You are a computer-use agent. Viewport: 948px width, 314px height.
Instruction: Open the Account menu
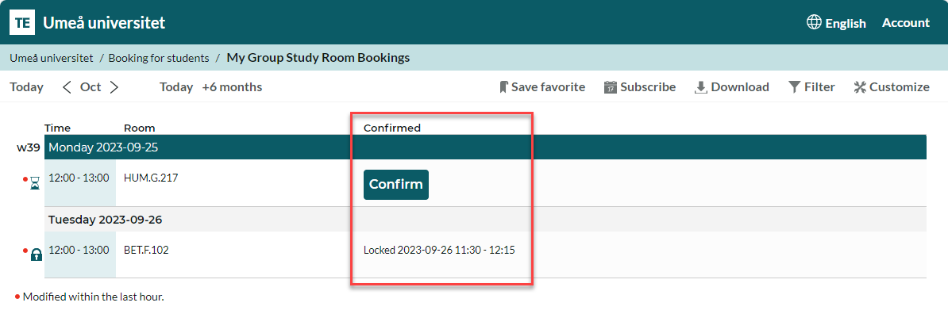pos(906,23)
